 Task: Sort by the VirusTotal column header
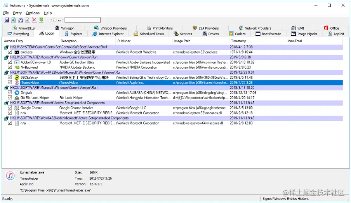pyautogui.click(x=314, y=41)
